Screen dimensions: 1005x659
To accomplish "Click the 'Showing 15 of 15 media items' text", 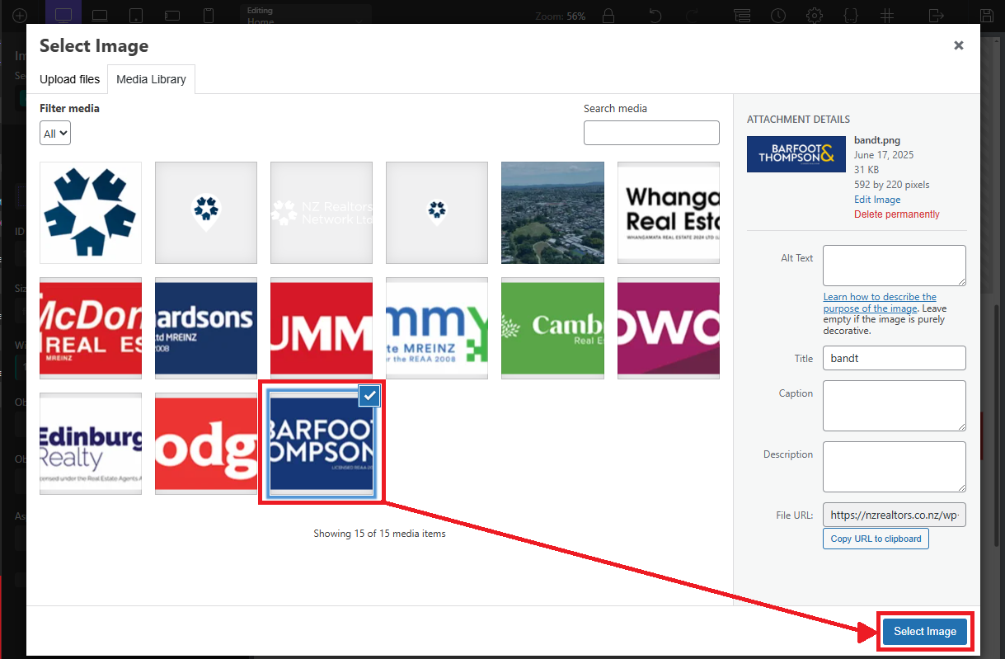I will [379, 534].
